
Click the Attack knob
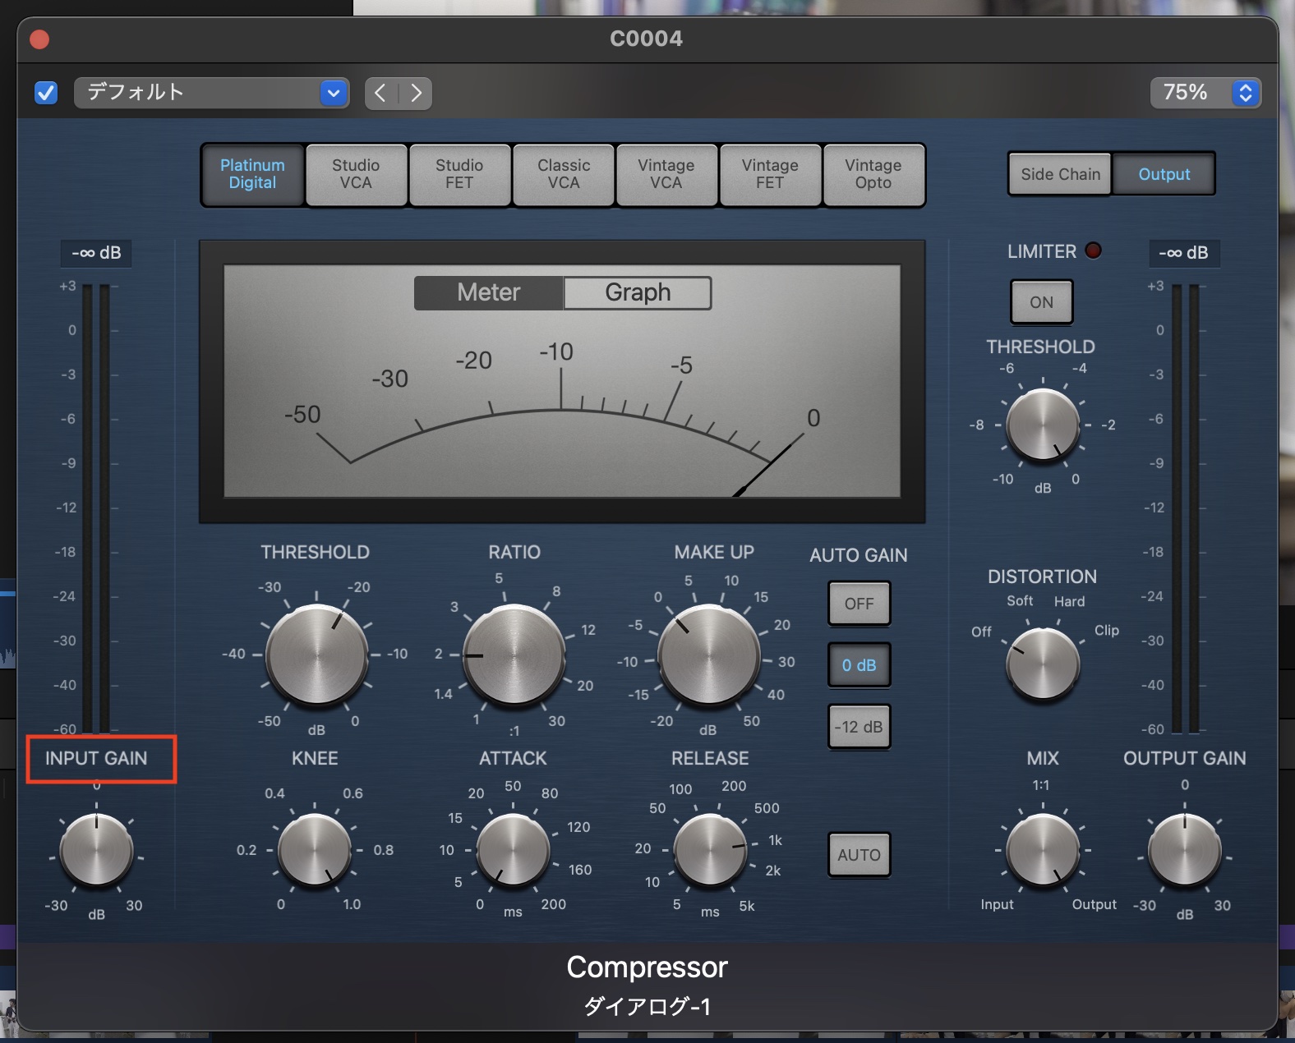513,851
